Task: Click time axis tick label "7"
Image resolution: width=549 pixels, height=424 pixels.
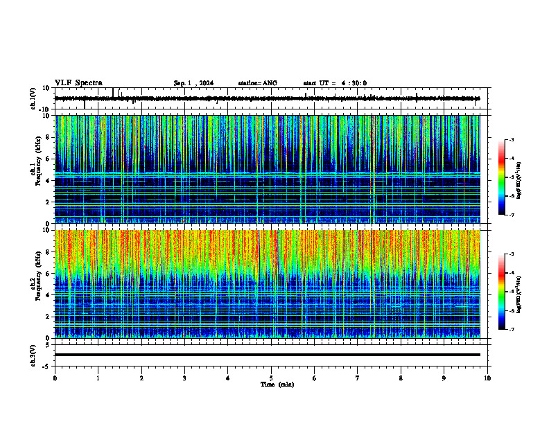Action: point(358,378)
